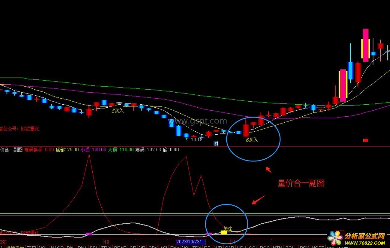Click the 价合一副图 indicator title
390x248 pixels.
tap(11, 149)
